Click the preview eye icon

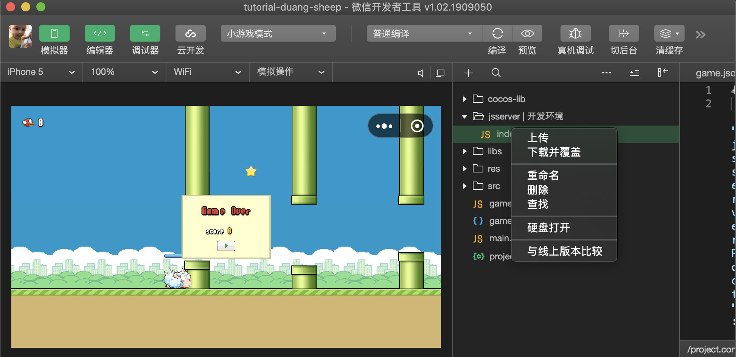point(527,34)
